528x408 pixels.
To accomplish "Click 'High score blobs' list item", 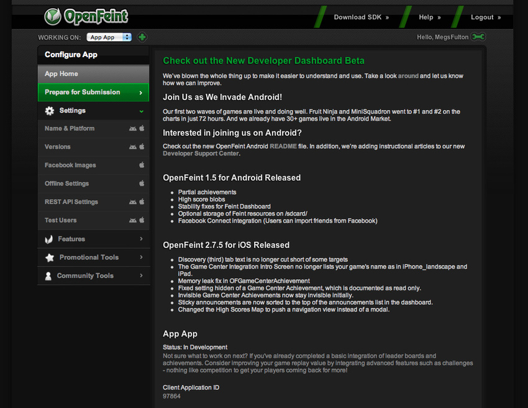I will (201, 199).
